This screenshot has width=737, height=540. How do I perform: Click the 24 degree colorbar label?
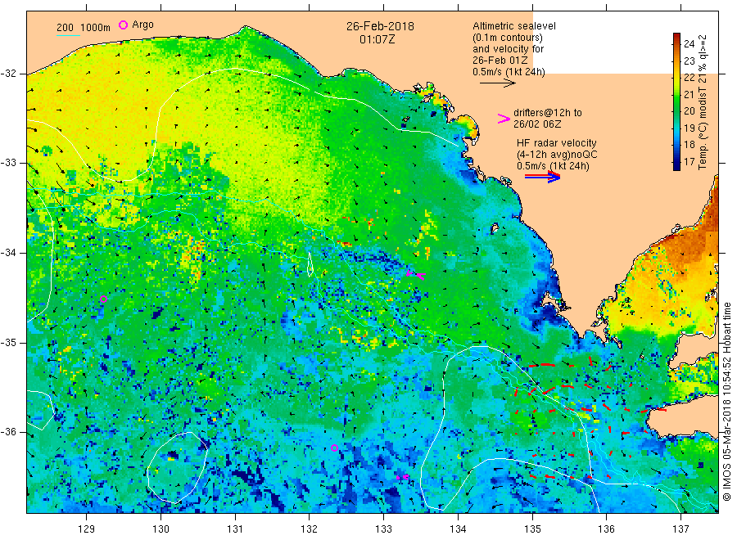click(x=689, y=43)
